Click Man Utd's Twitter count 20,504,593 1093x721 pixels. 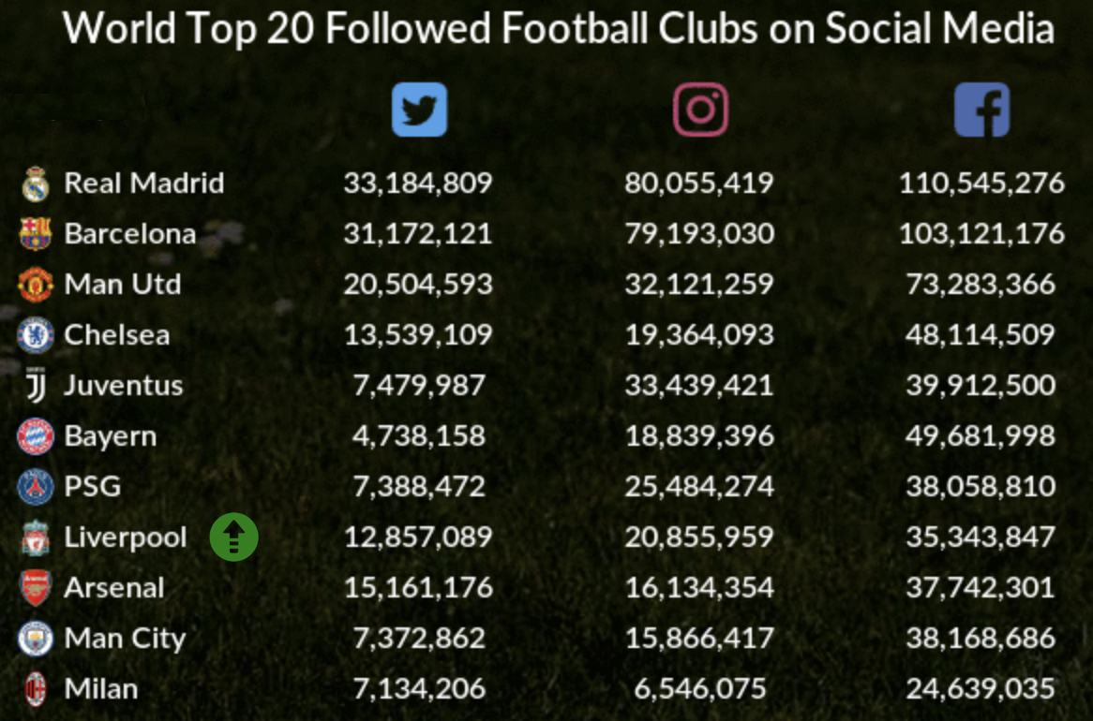(x=418, y=285)
